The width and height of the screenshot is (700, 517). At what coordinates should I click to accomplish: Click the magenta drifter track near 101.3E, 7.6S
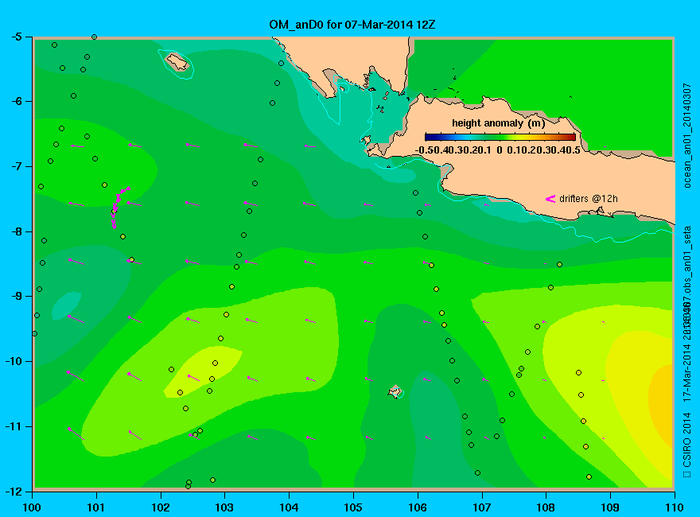coord(119,207)
